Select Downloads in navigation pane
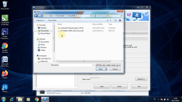Screen dimensions: 182x102 pos(45,31)
